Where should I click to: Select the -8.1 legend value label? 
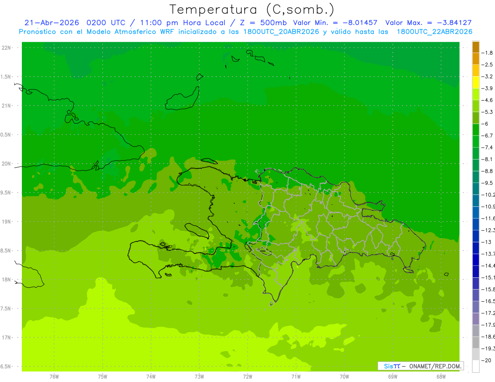pyautogui.click(x=487, y=159)
